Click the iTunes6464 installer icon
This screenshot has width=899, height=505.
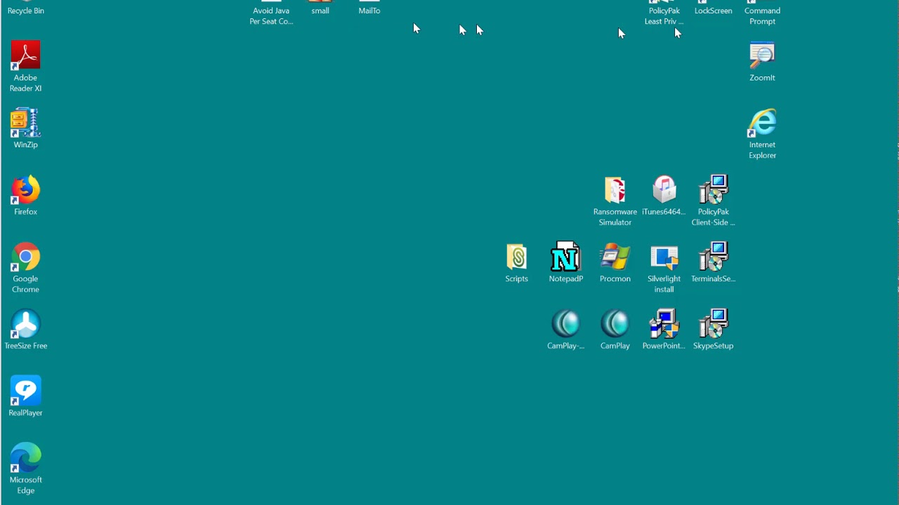(664, 190)
